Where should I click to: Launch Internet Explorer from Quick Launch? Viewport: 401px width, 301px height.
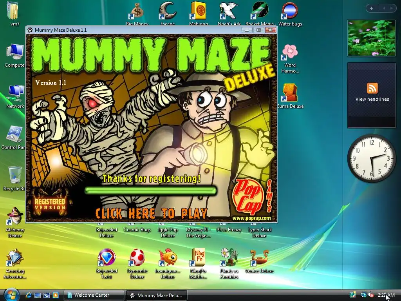pos(28,295)
